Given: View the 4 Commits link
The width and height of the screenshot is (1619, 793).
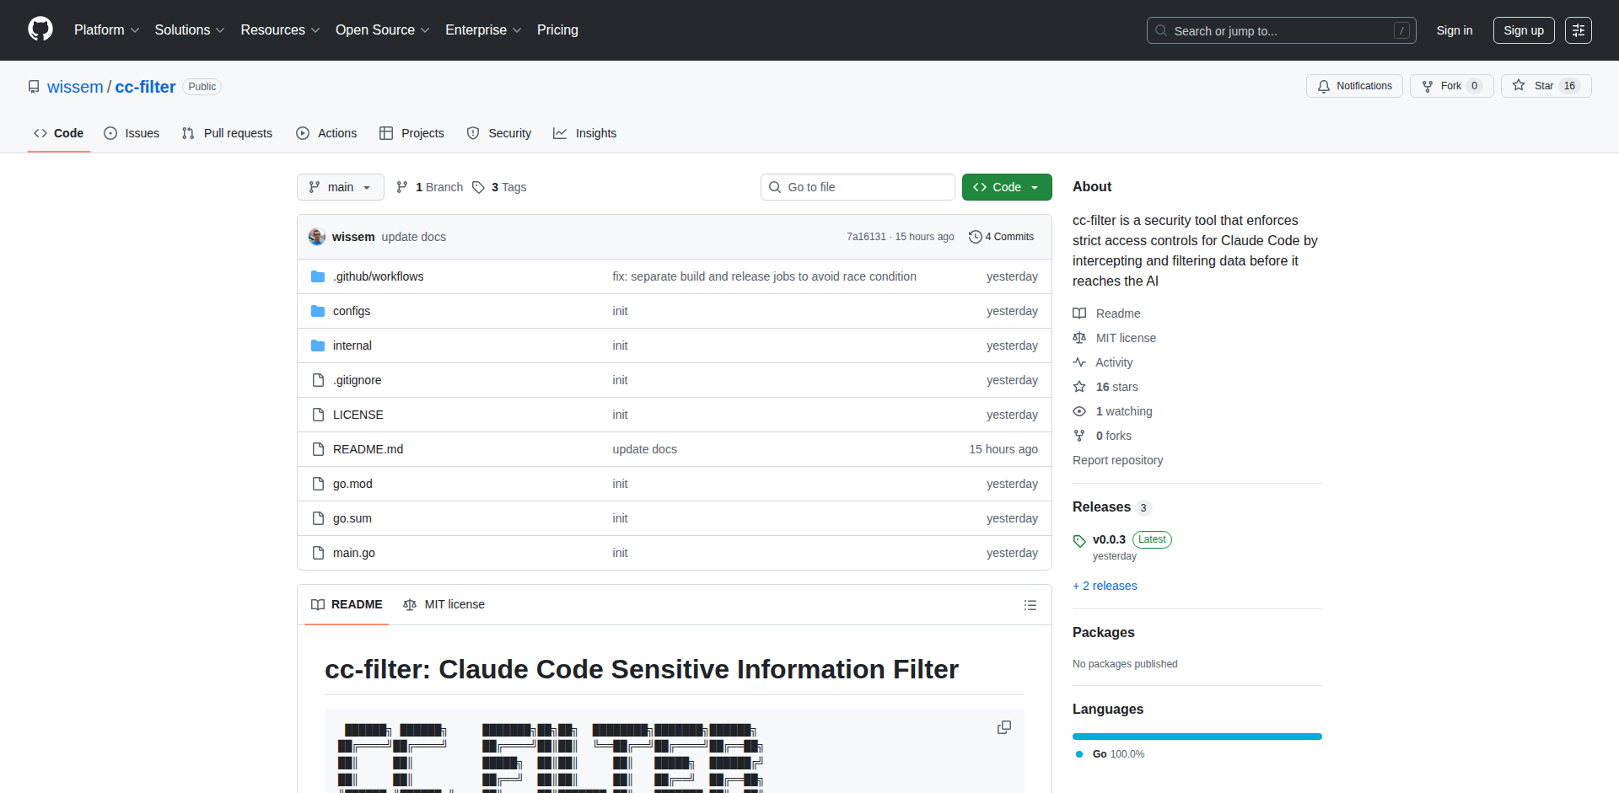Looking at the screenshot, I should point(1001,237).
